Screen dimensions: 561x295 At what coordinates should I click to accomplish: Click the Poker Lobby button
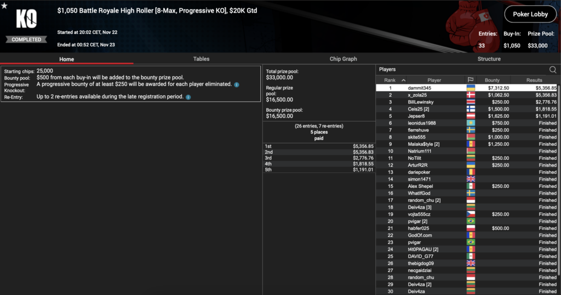[x=530, y=15]
